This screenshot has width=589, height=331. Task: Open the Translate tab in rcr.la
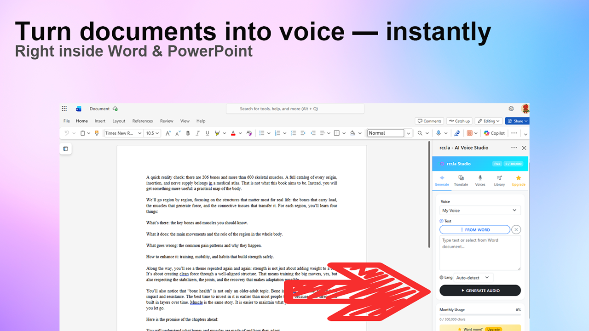coord(461,180)
